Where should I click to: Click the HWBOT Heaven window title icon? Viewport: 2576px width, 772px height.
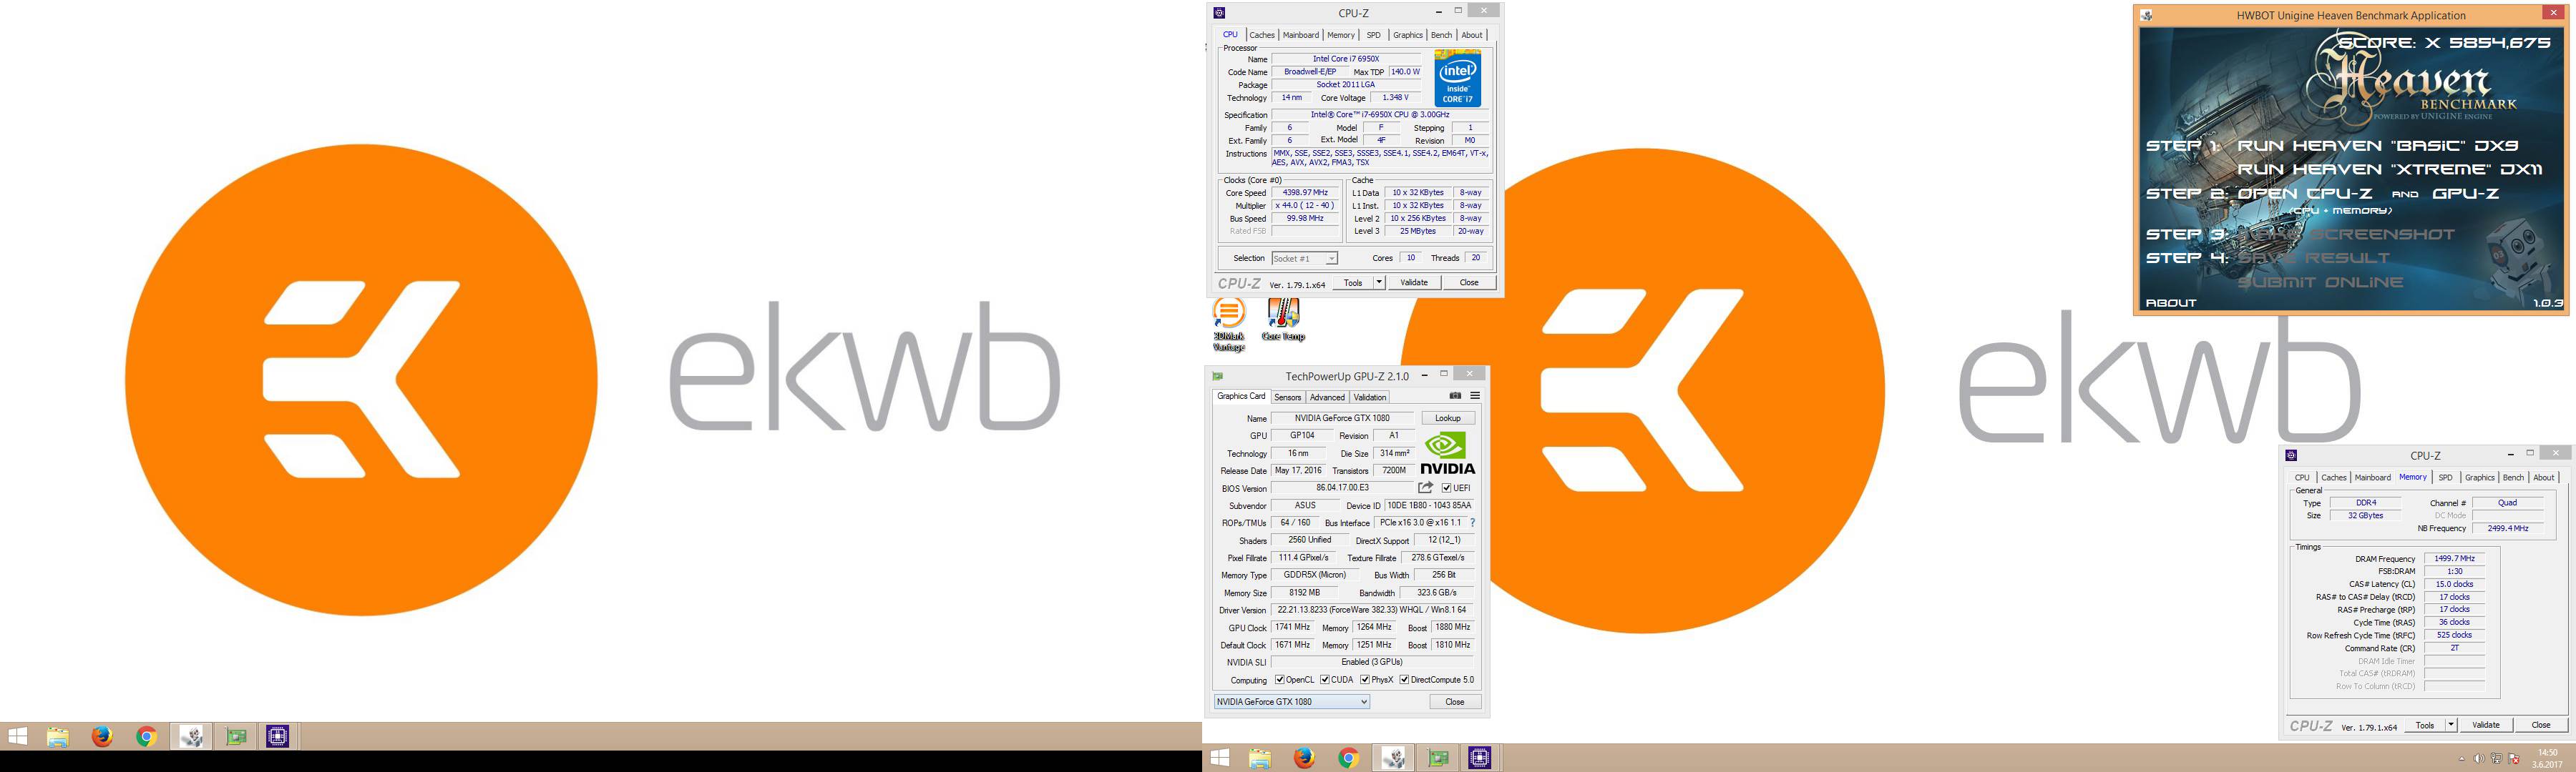coord(2146,15)
